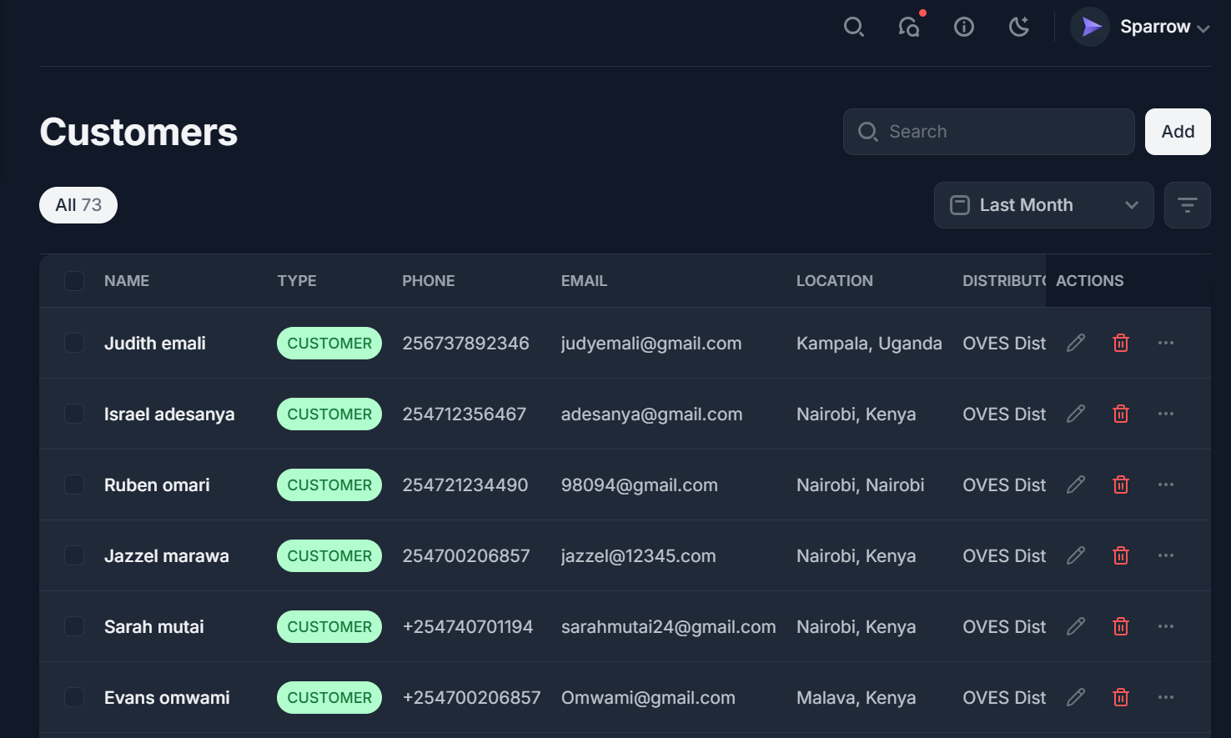1231x738 pixels.
Task: Check the Judith emali row checkbox
Action: (74, 343)
